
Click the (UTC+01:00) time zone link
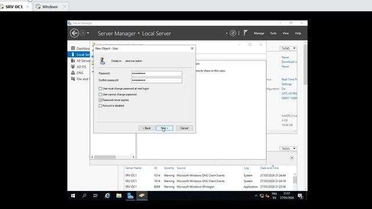coord(289,93)
